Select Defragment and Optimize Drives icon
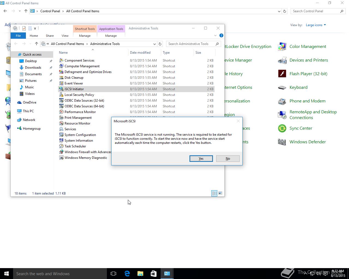The width and height of the screenshot is (349, 279). [61, 72]
